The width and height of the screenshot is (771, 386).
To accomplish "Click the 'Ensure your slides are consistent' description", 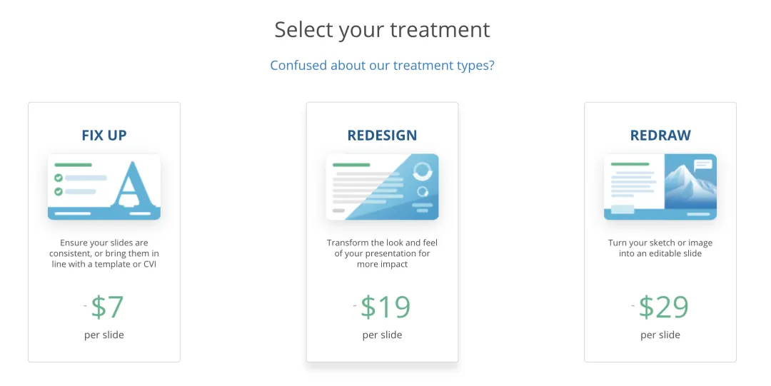I will click(x=104, y=253).
